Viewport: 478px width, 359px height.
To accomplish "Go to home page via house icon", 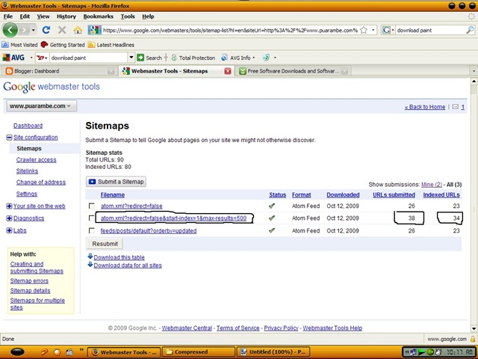I will (x=78, y=30).
